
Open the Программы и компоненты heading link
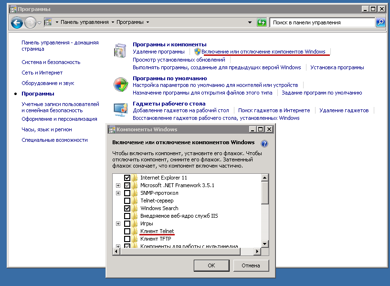pyautogui.click(x=169, y=44)
